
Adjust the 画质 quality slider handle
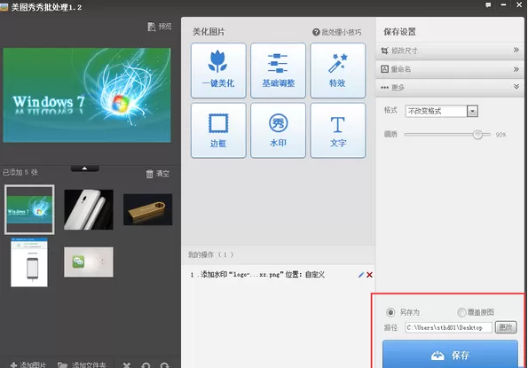coord(477,135)
